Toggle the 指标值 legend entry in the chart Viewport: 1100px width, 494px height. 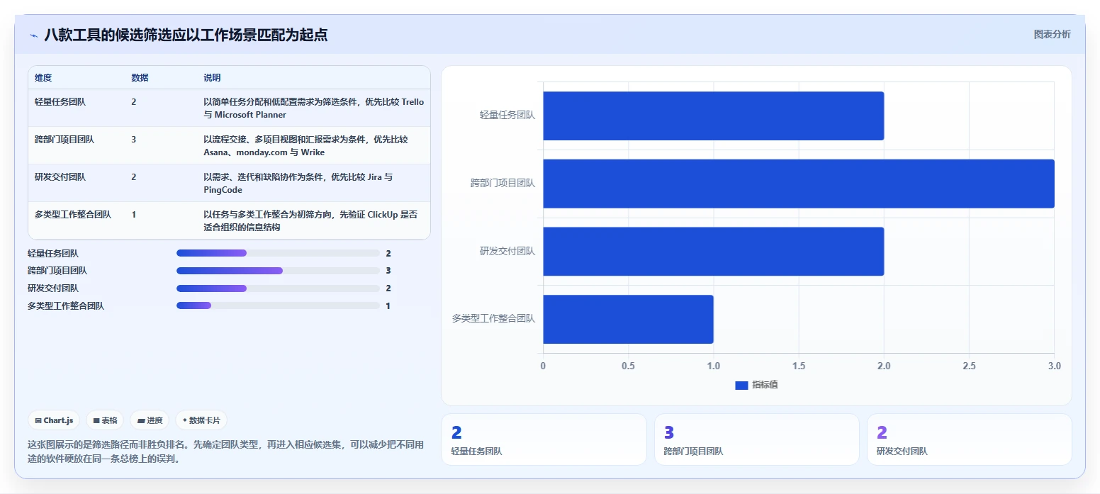[x=757, y=385]
